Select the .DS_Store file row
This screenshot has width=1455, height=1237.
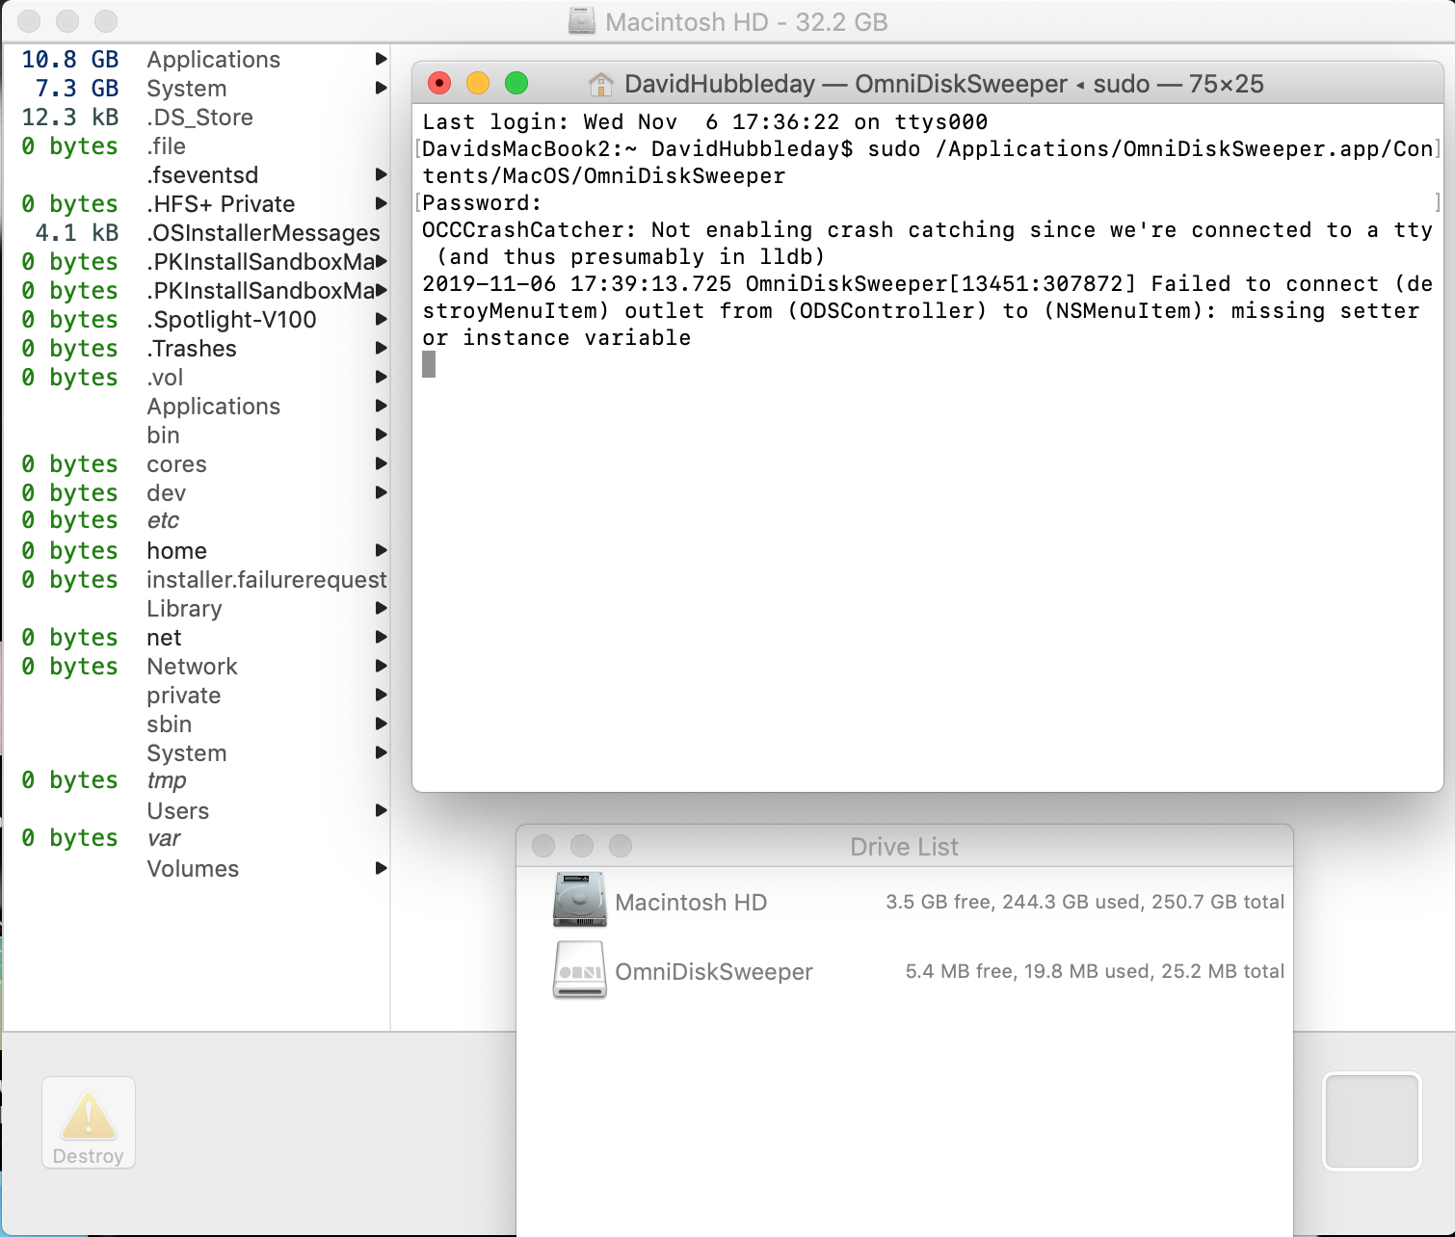pos(197,117)
